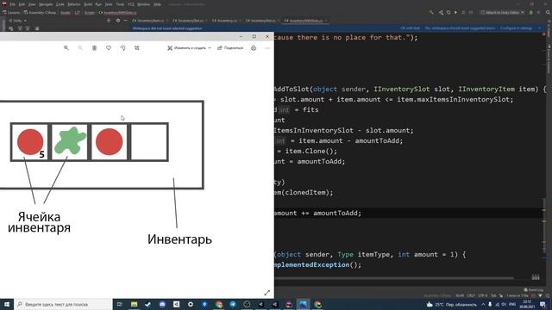Viewport: 552px width, 310px height.
Task: Open the Unity view dropdown in Explorer panel
Action: coord(17,21)
